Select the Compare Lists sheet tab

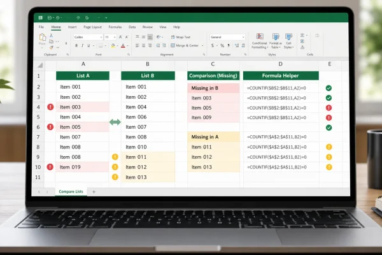point(71,191)
